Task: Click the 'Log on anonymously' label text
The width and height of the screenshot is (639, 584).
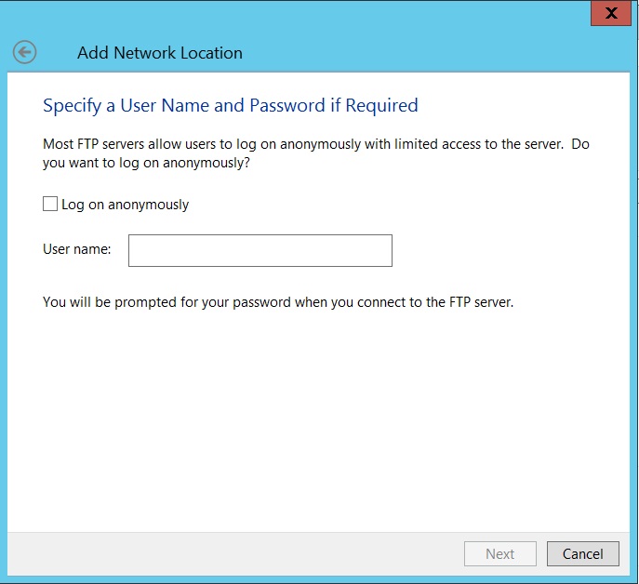Action: point(126,205)
